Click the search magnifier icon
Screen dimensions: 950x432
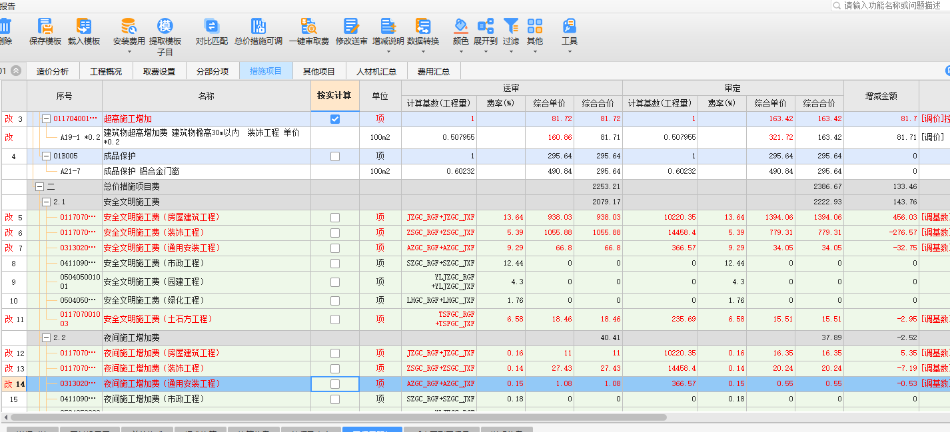pyautogui.click(x=837, y=5)
